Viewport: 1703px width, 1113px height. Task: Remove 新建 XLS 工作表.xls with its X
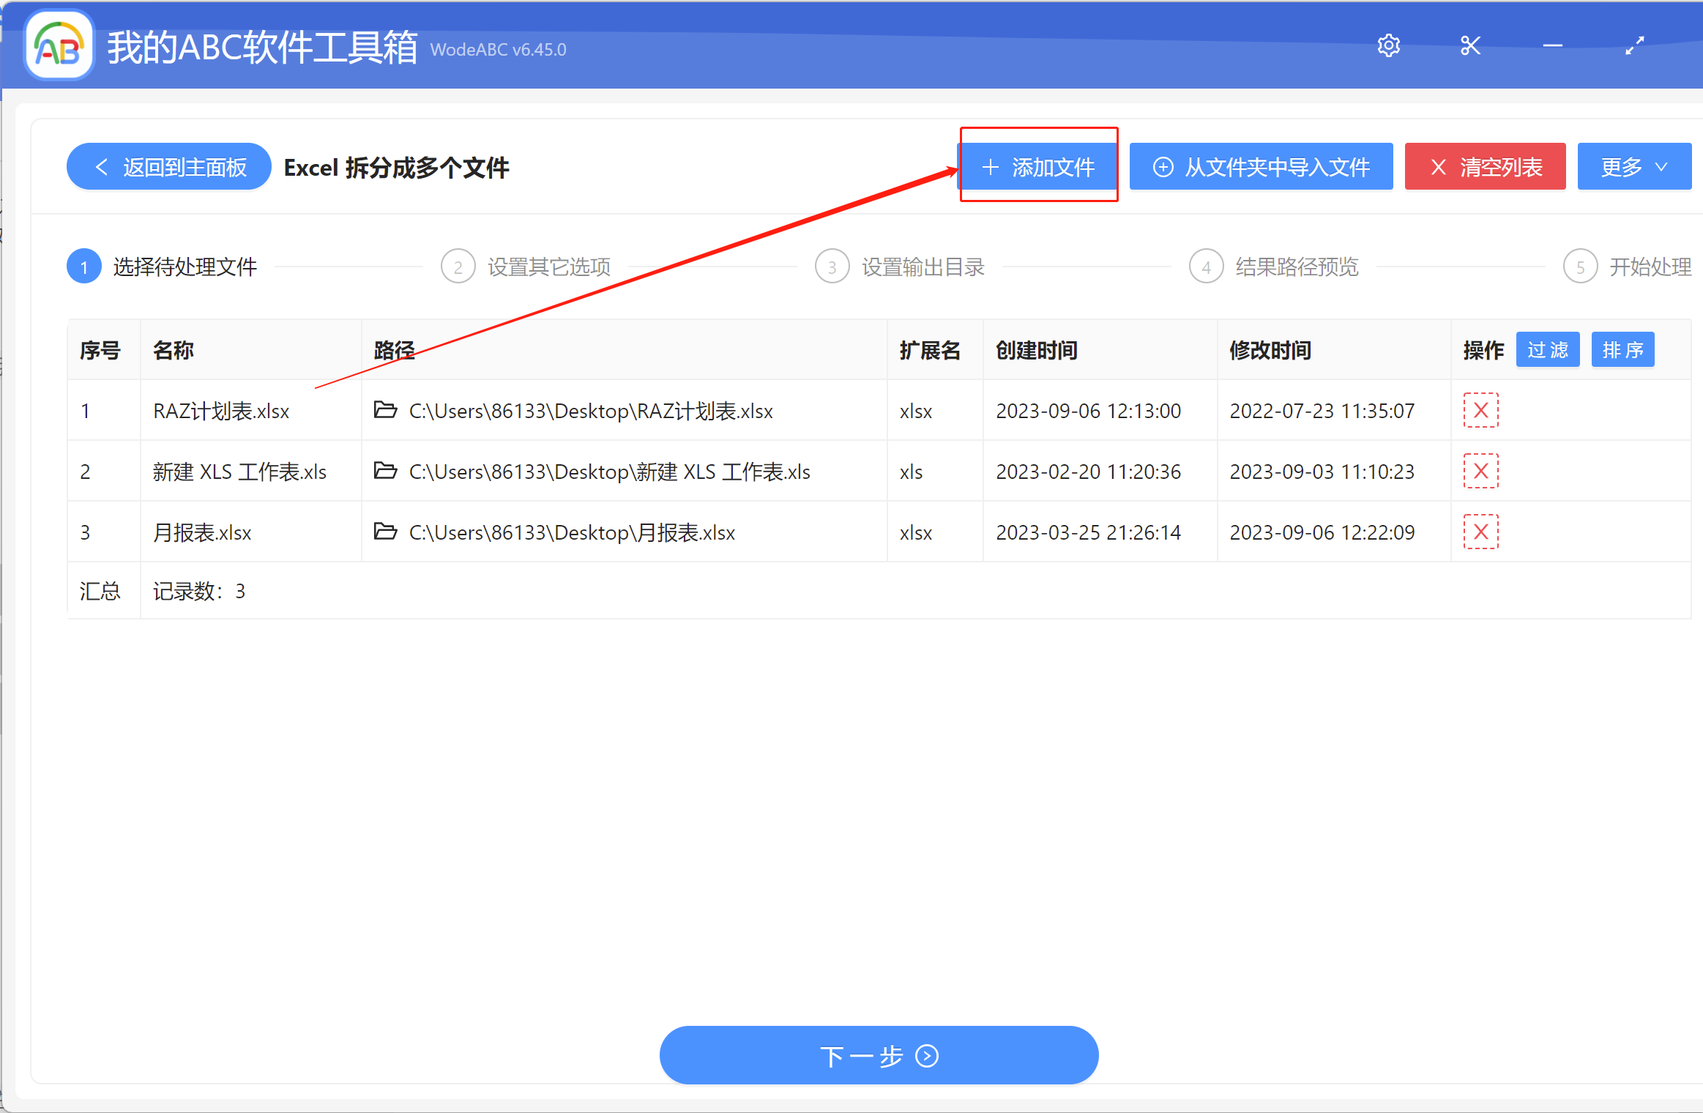(x=1480, y=471)
